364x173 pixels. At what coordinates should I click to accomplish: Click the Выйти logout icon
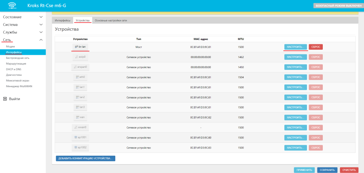(x=5, y=99)
